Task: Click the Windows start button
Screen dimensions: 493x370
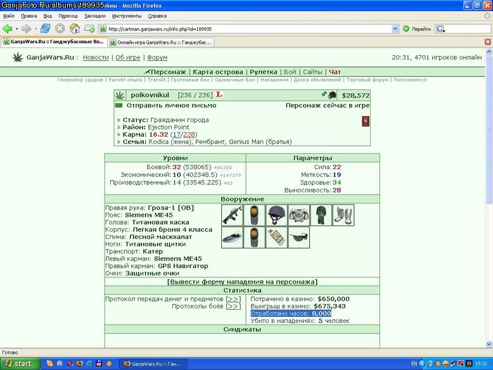Action: [20, 364]
